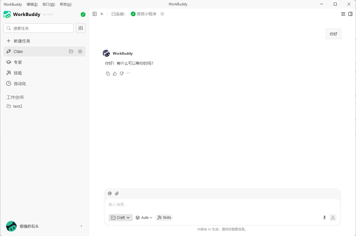This screenshot has width=356, height=236.
Task: Like the WorkBuddy reply with thumbs up
Action: pyautogui.click(x=115, y=74)
